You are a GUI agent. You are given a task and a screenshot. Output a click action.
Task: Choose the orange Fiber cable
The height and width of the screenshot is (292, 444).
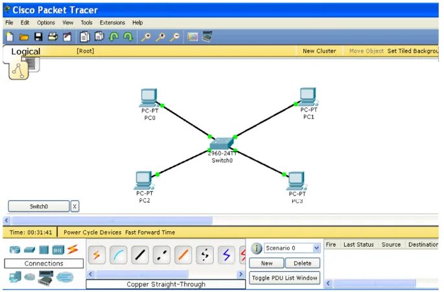tap(183, 255)
